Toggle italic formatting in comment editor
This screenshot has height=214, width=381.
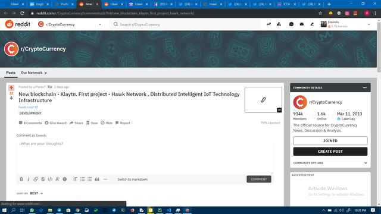pos(29,180)
